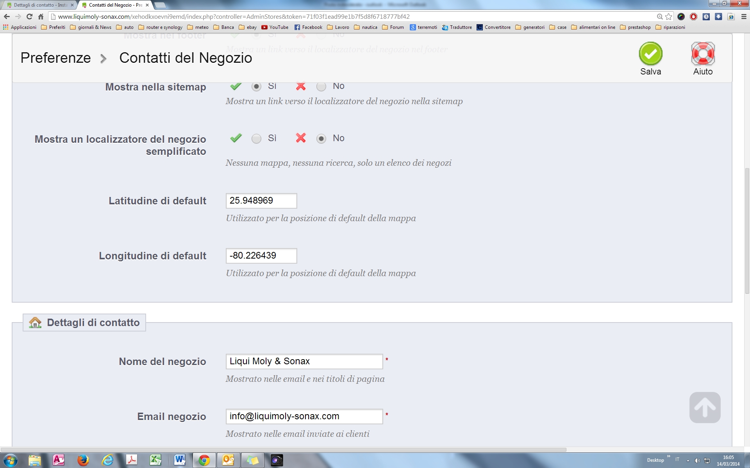Open the Chrome hamburger menu icon
Viewport: 750px width, 468px height.
point(744,16)
